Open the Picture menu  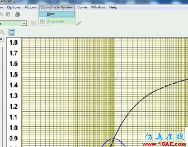[30, 7]
